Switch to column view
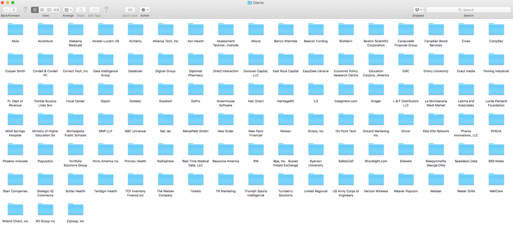513x226 pixels. (x=49, y=10)
